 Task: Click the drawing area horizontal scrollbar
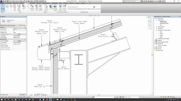(x=99, y=95)
